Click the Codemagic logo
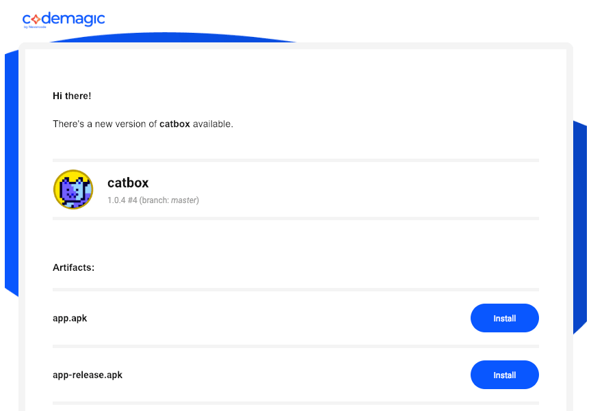The height and width of the screenshot is (411, 591). click(64, 18)
